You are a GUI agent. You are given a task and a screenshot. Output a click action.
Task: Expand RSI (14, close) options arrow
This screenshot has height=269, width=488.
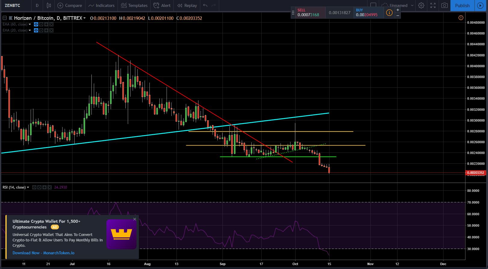28,187
